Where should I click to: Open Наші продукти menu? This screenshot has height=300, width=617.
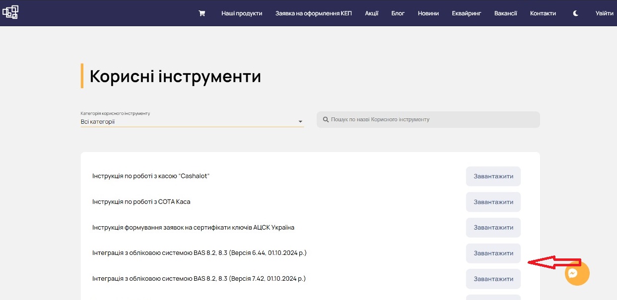click(x=242, y=13)
